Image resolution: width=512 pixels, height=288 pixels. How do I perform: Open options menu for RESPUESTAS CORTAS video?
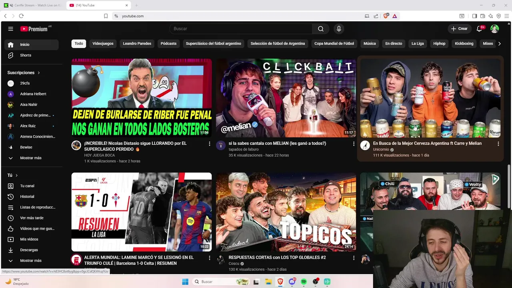tap(354, 258)
